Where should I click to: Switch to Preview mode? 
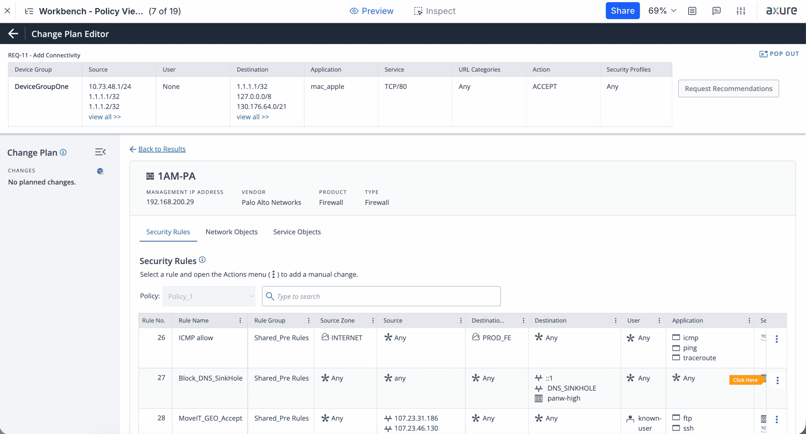point(372,11)
